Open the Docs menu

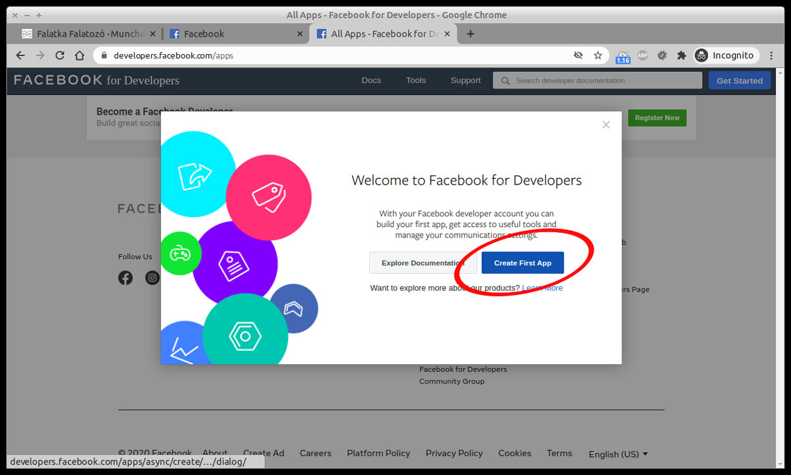tap(371, 80)
